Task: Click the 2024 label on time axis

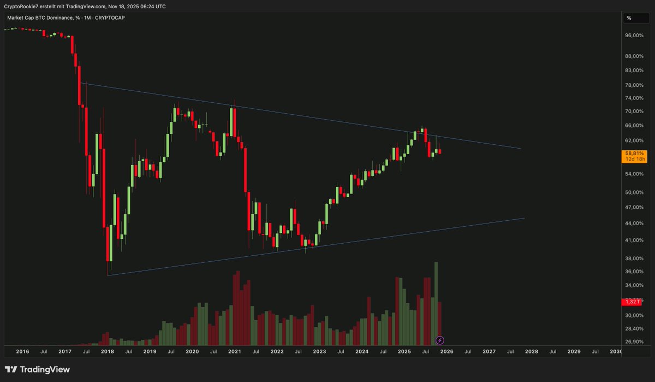Action: [x=362, y=352]
